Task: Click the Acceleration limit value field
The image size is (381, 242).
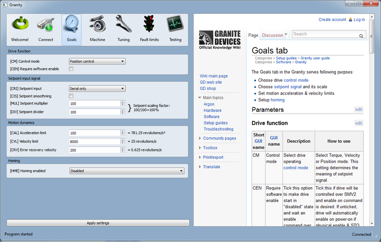Action: (94, 133)
